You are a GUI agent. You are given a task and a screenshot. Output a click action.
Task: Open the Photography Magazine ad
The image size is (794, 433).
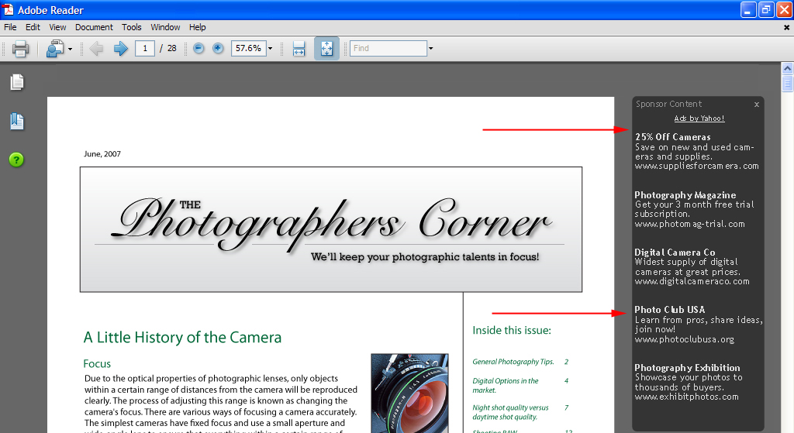pyautogui.click(x=685, y=194)
